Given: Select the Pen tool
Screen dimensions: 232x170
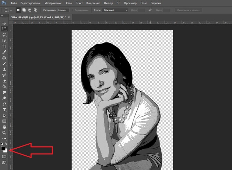Looking at the screenshot, I should pos(4,104).
